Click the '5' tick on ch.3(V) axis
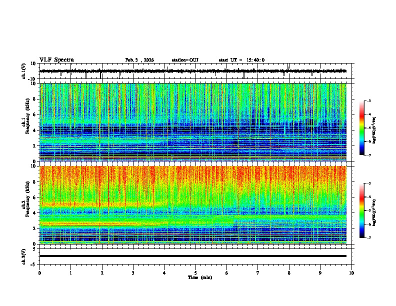The image size is (396, 306). click(x=35, y=249)
